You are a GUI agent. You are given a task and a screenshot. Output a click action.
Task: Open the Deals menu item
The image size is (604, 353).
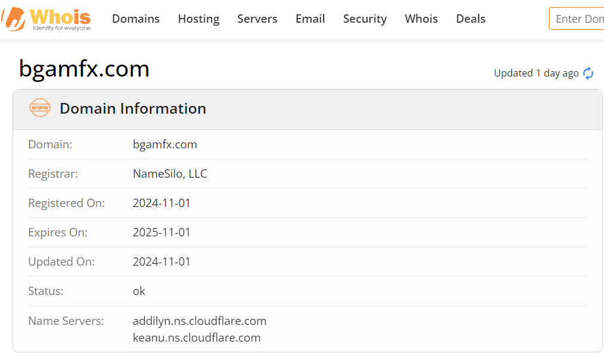click(x=470, y=19)
